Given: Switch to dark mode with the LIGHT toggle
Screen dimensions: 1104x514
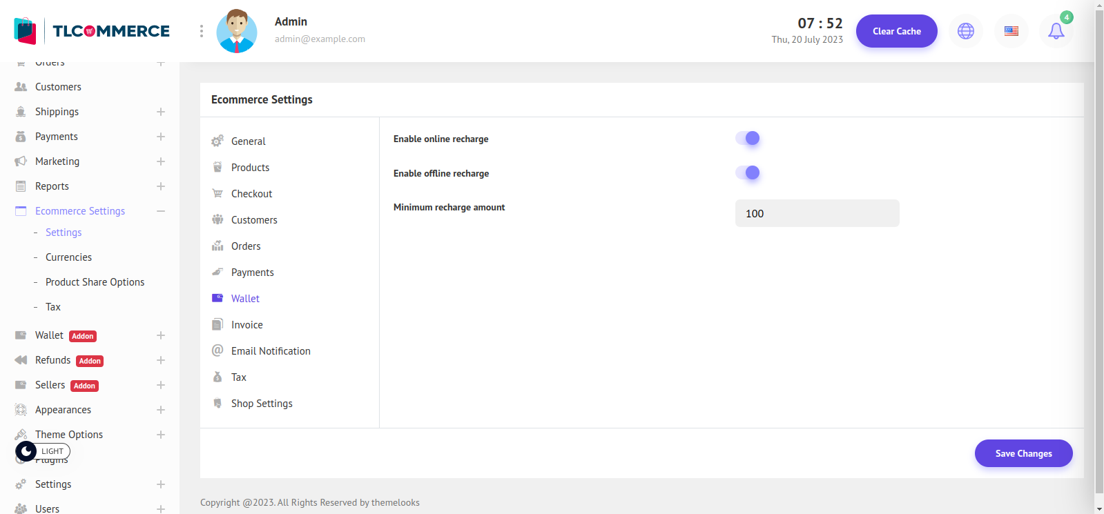Looking at the screenshot, I should [x=43, y=451].
